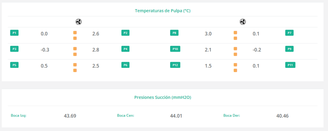The image size is (328, 131).
Task: Click the Boca Der pressure value 40.46
Action: pyautogui.click(x=282, y=116)
